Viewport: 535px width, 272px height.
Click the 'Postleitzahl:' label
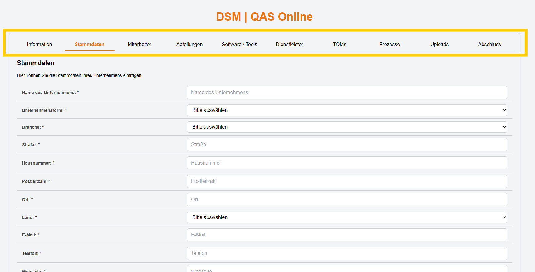36,181
